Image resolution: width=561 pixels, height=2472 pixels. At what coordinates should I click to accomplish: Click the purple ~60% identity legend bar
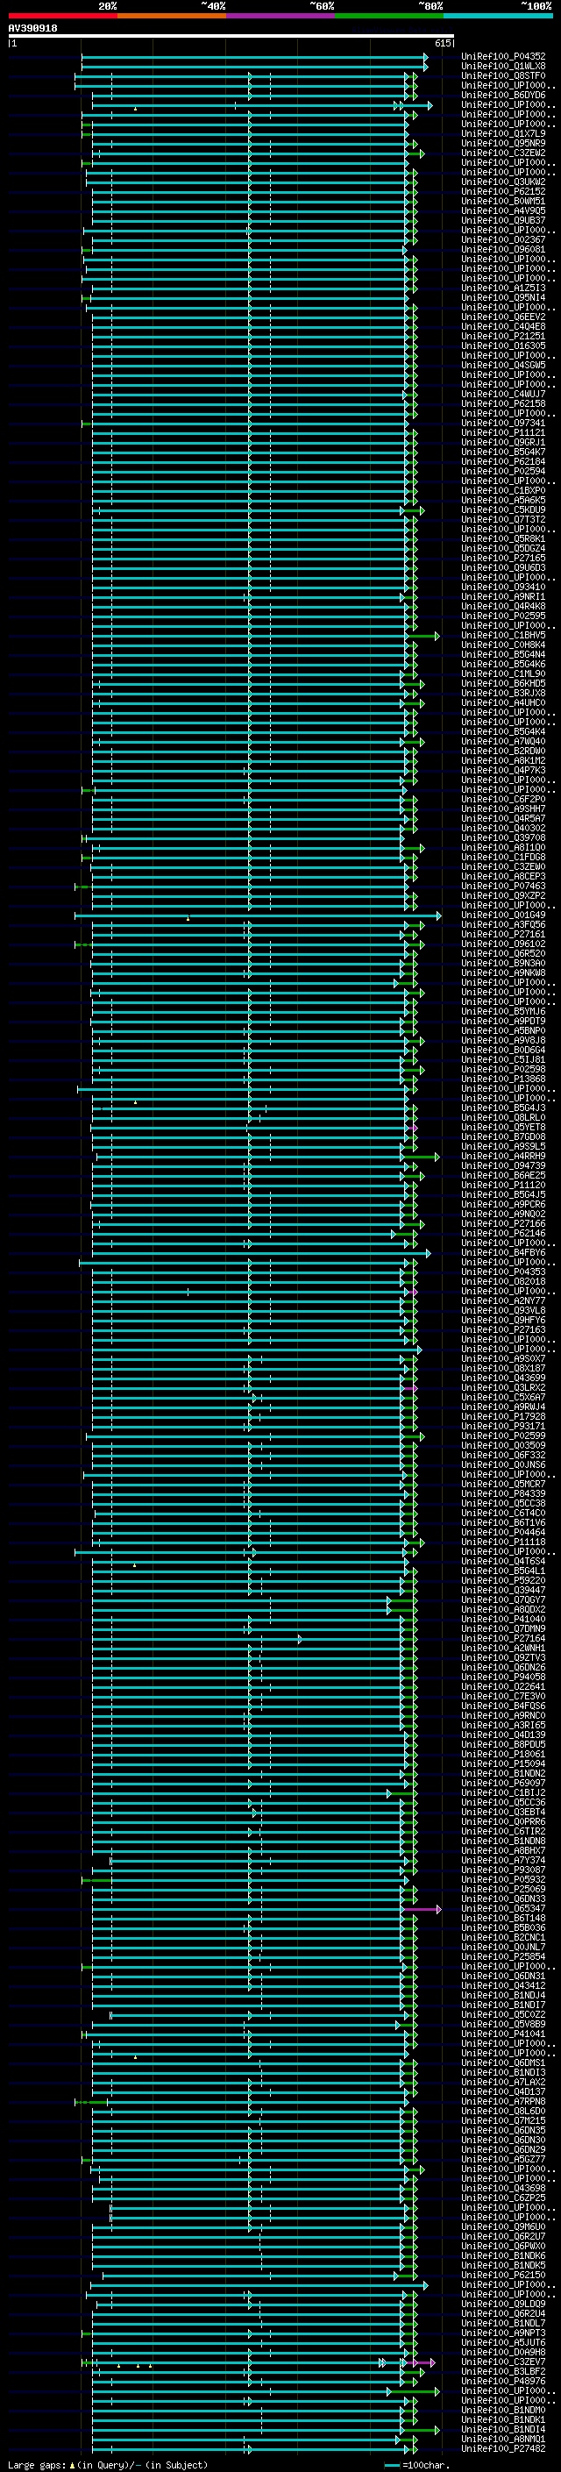pos(281,17)
